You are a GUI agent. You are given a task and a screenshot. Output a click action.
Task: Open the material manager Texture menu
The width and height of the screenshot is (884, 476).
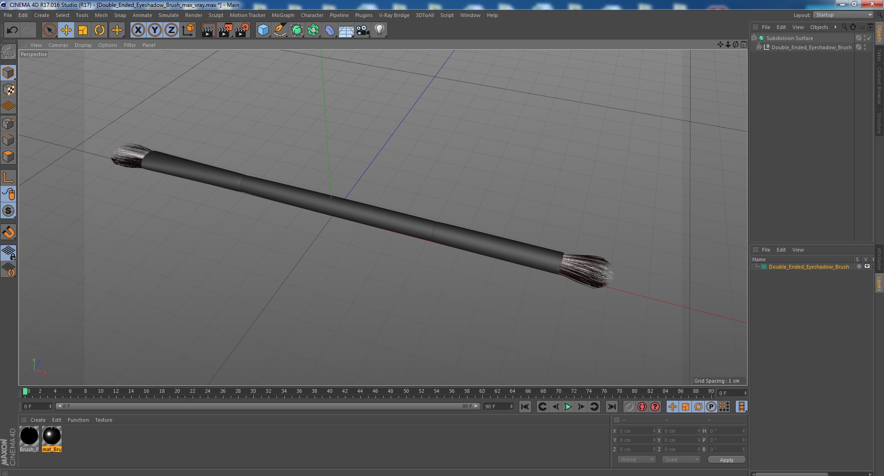click(104, 420)
